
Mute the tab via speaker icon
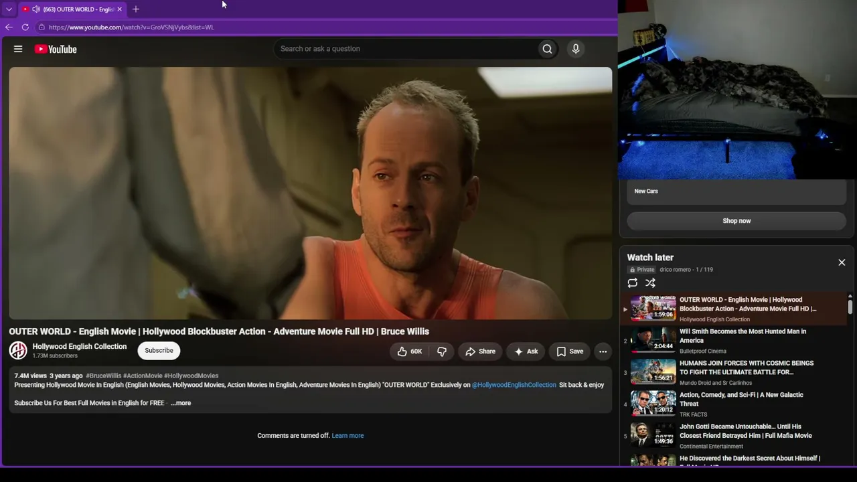[36, 9]
